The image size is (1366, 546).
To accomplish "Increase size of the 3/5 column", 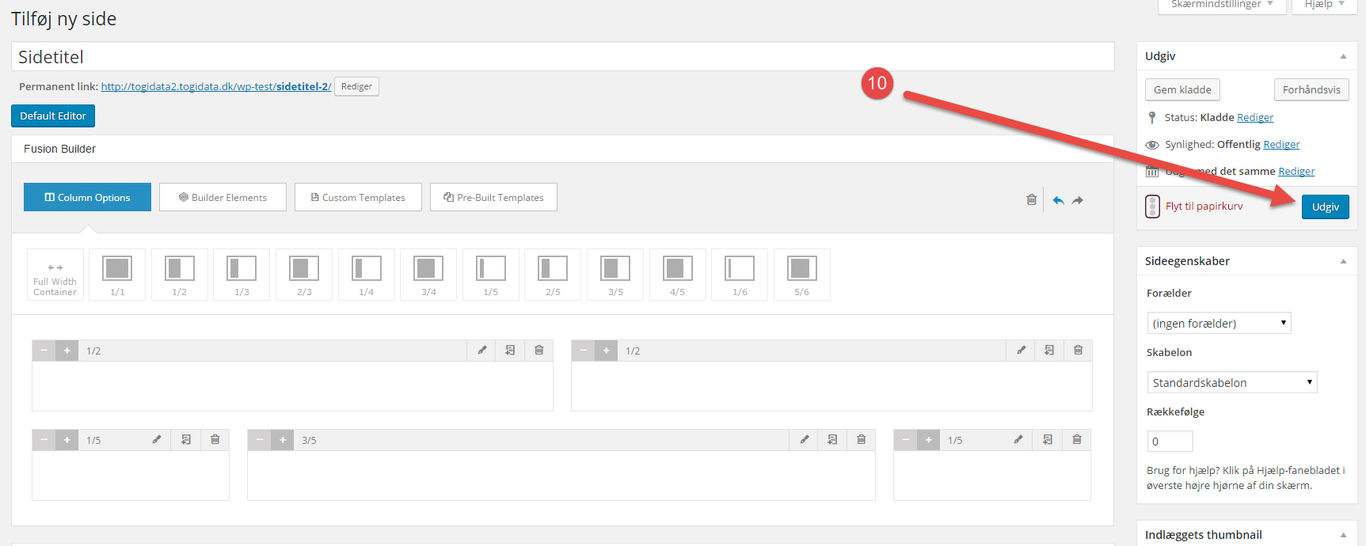I will (283, 440).
